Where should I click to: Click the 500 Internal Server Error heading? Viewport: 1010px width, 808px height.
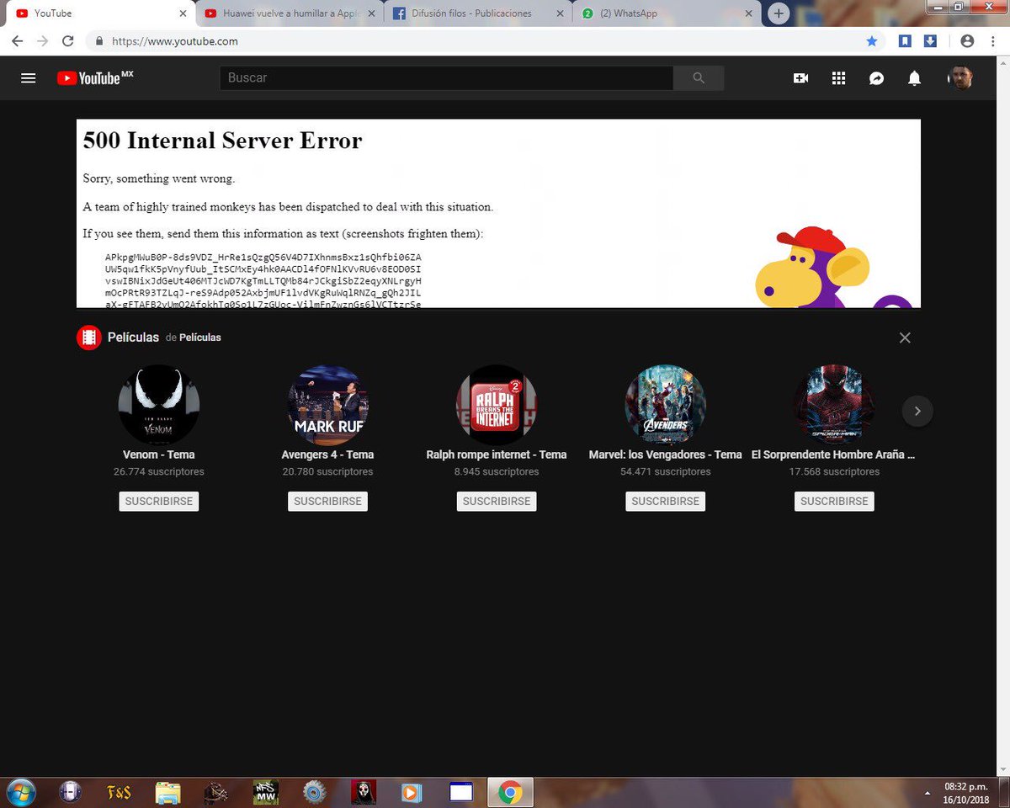(x=222, y=141)
